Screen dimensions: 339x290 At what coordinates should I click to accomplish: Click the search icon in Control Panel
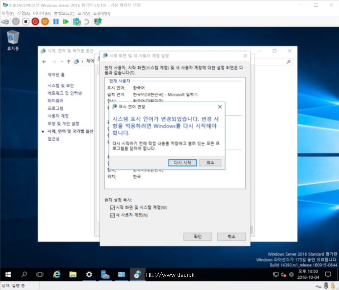click(288, 62)
